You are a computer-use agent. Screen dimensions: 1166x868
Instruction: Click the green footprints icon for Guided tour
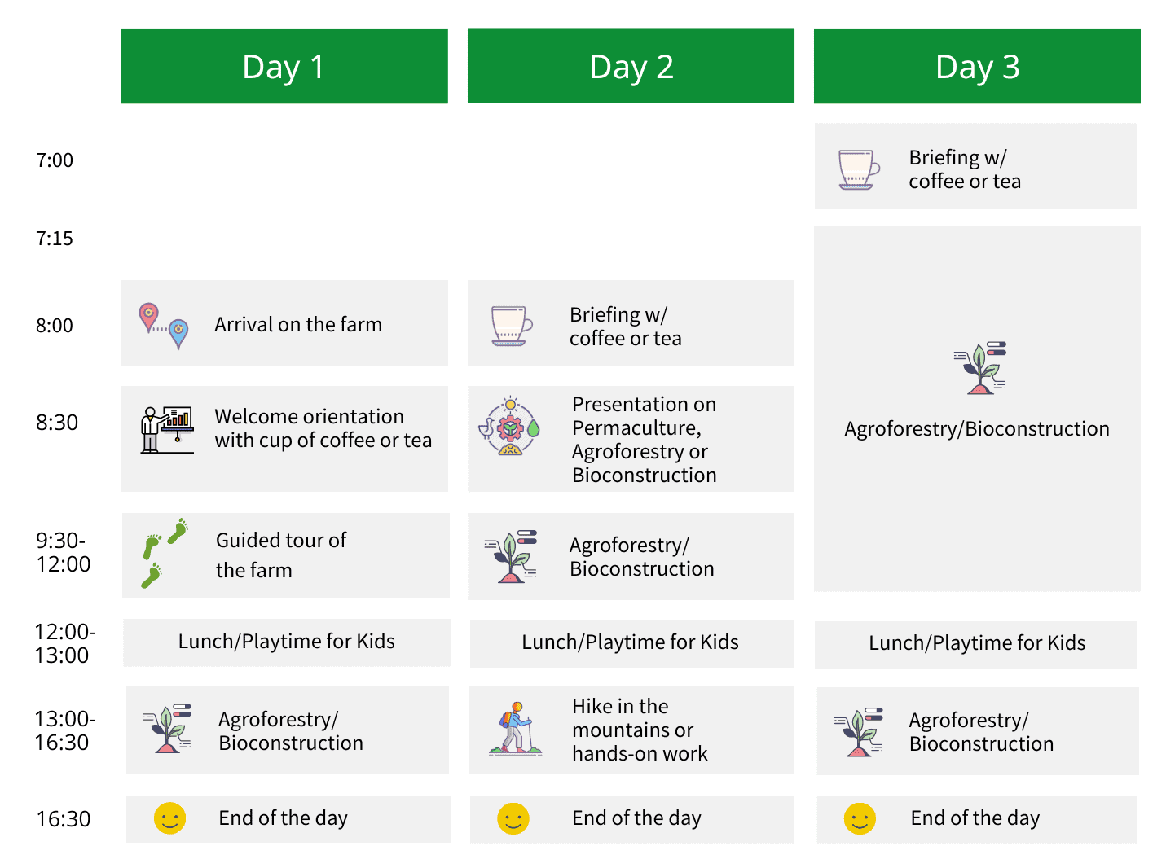tap(165, 553)
